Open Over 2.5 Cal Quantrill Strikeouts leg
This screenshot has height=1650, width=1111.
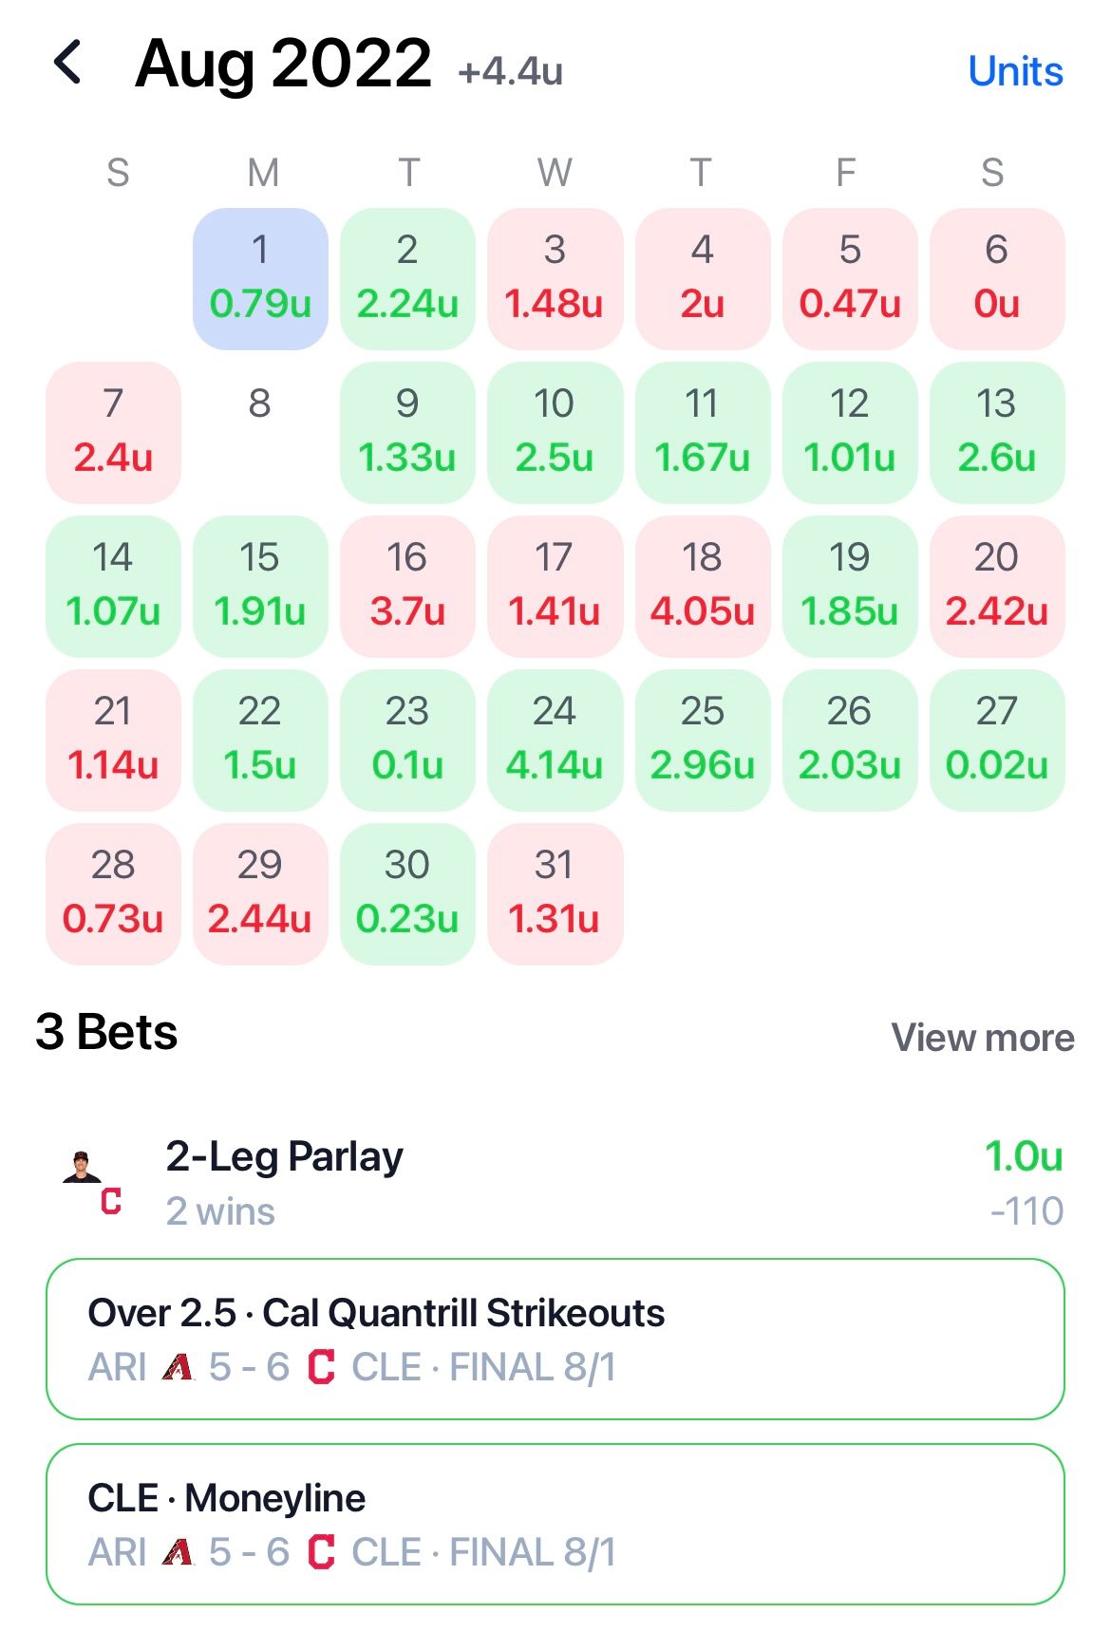[555, 1340]
